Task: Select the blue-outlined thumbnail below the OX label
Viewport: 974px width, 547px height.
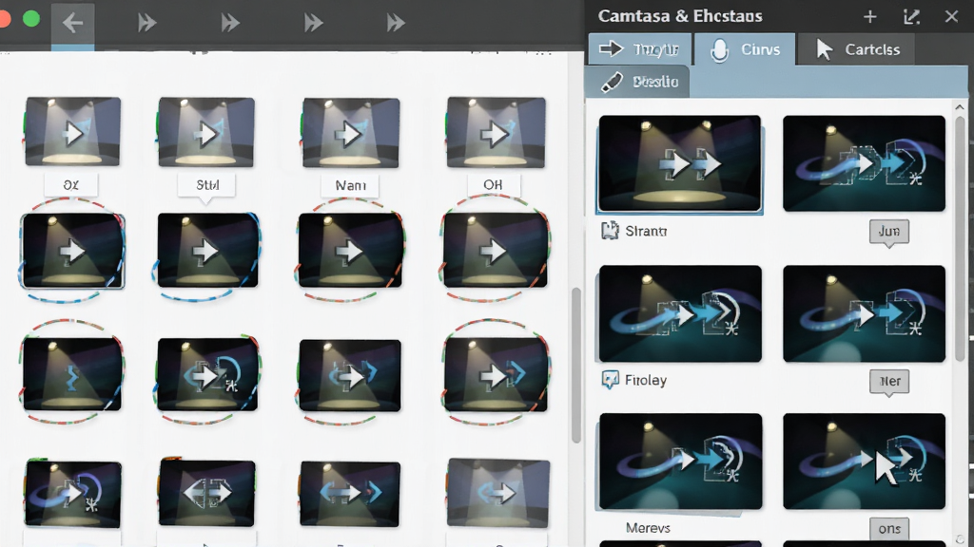Action: [72, 251]
